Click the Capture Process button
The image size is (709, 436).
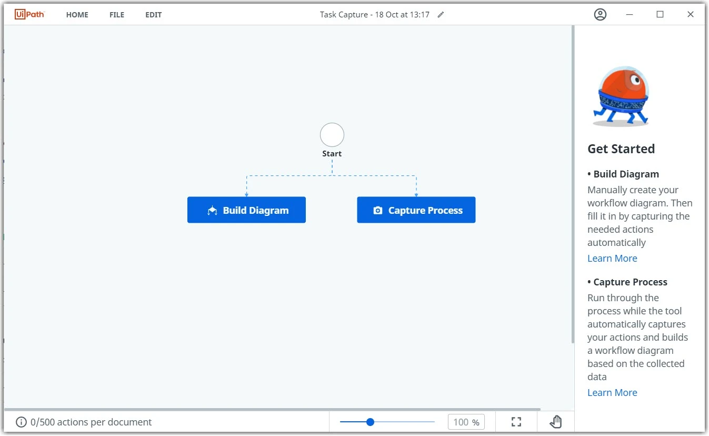tap(416, 210)
